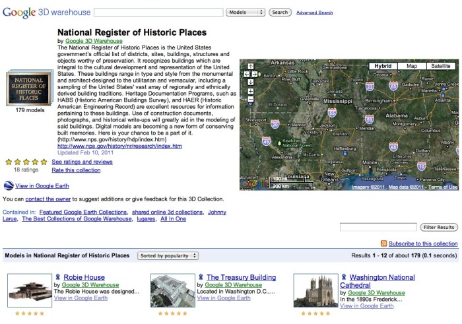Click the main search text field
This screenshot has height=324, width=462.
click(x=158, y=12)
